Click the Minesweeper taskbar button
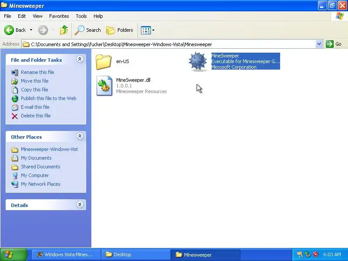The height and width of the screenshot is (261, 348). tap(205, 255)
